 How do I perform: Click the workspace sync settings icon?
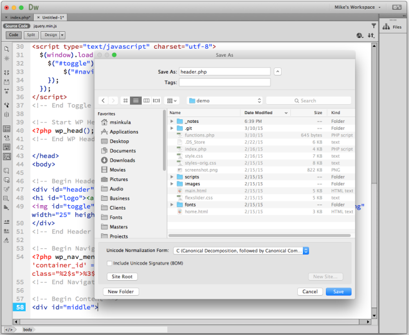[397, 7]
